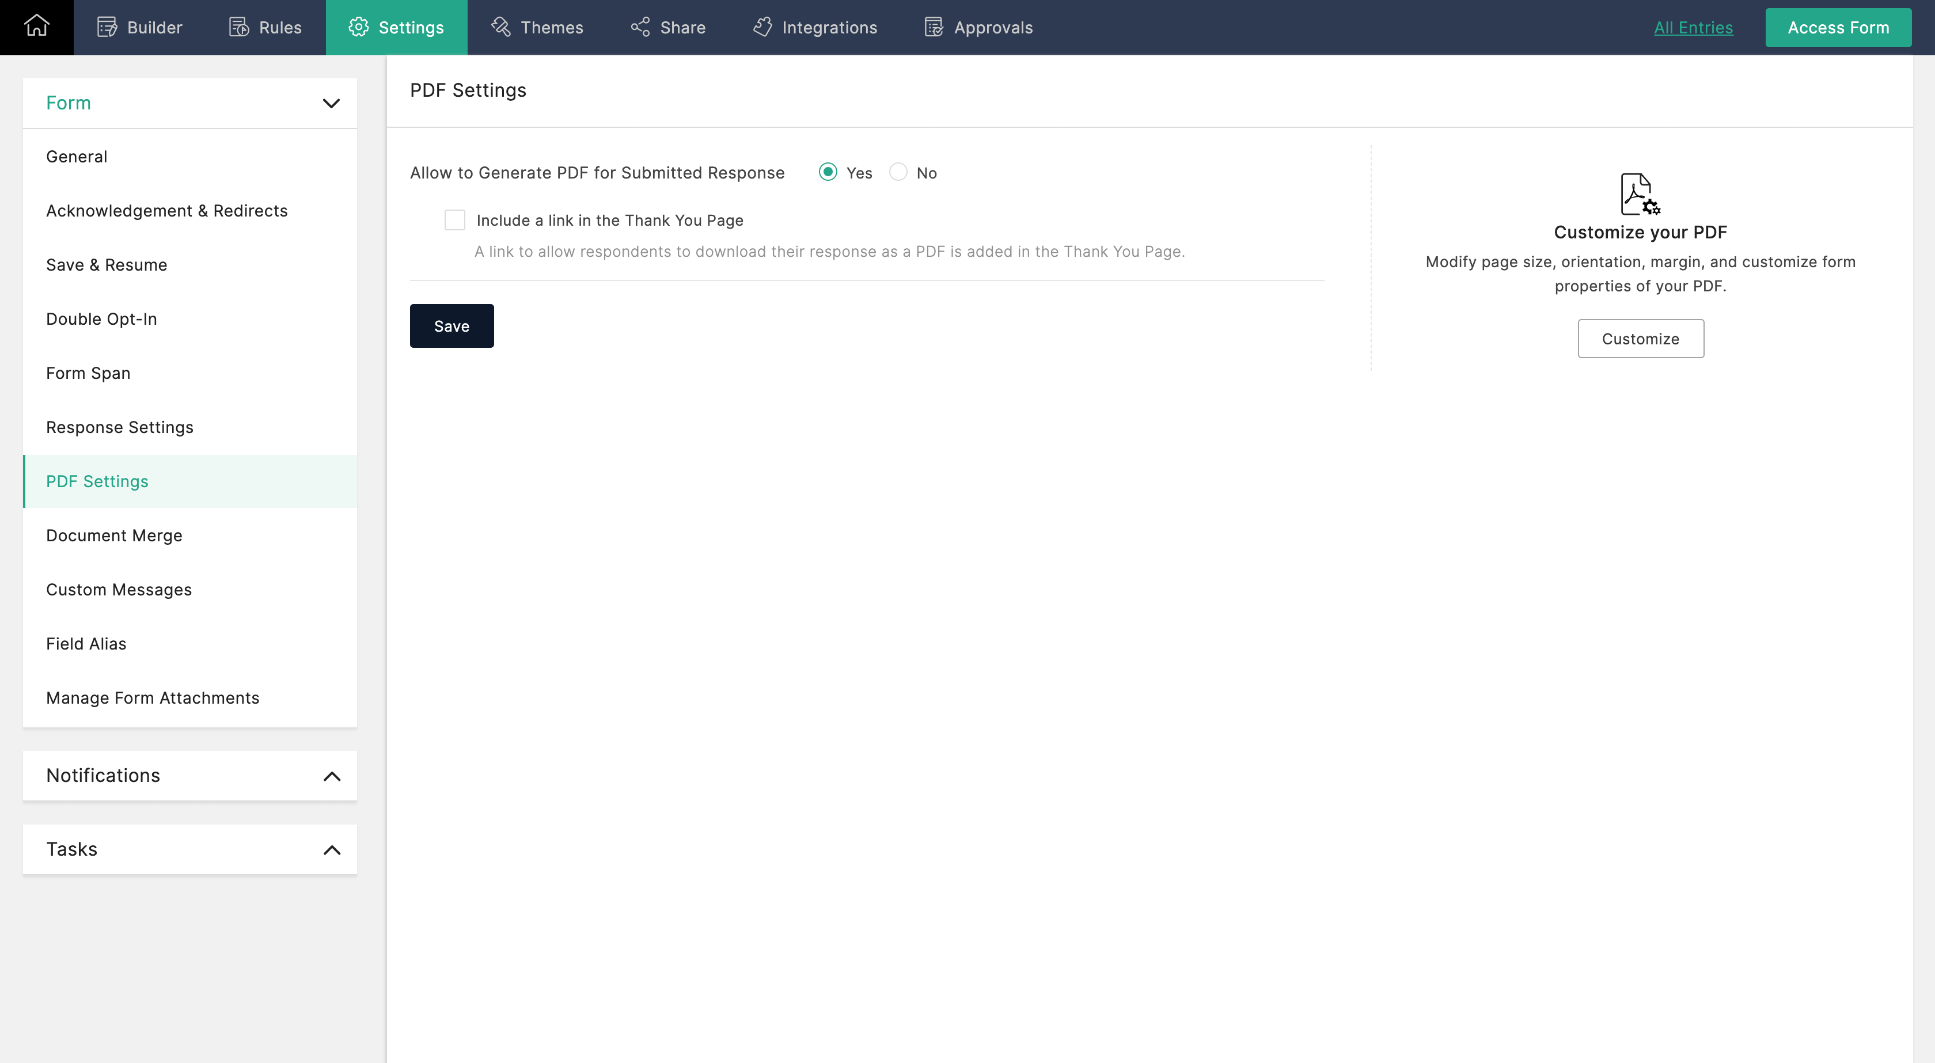This screenshot has height=1063, width=1935.
Task: Collapse the Form section in the sidebar
Action: pyautogui.click(x=331, y=103)
